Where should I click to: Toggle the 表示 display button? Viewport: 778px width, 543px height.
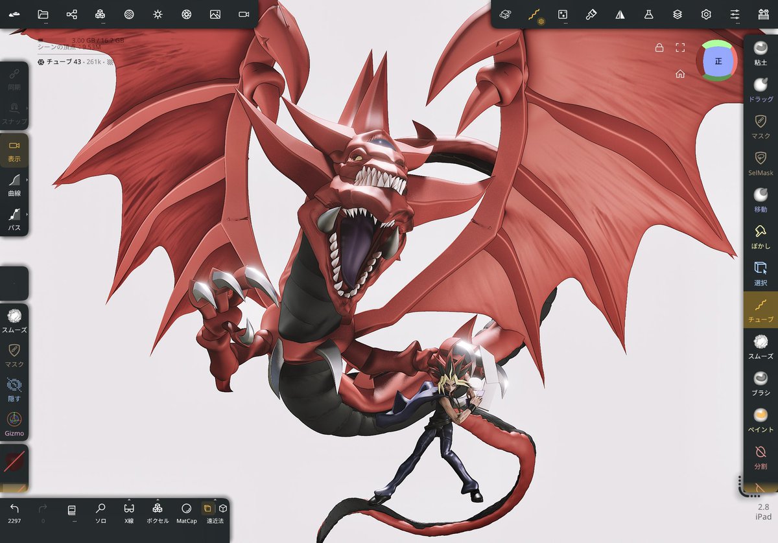click(x=14, y=150)
